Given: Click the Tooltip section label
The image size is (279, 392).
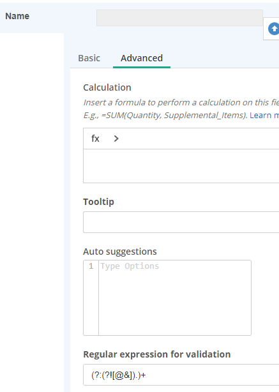Looking at the screenshot, I should pos(98,202).
